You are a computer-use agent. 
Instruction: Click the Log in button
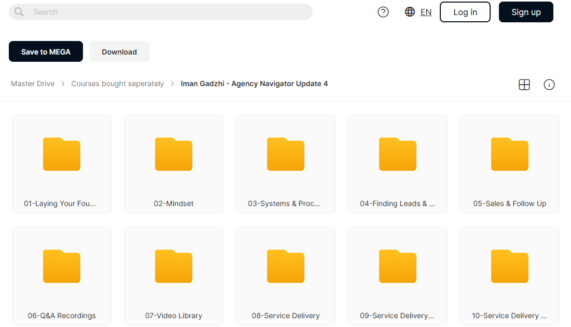click(x=465, y=12)
